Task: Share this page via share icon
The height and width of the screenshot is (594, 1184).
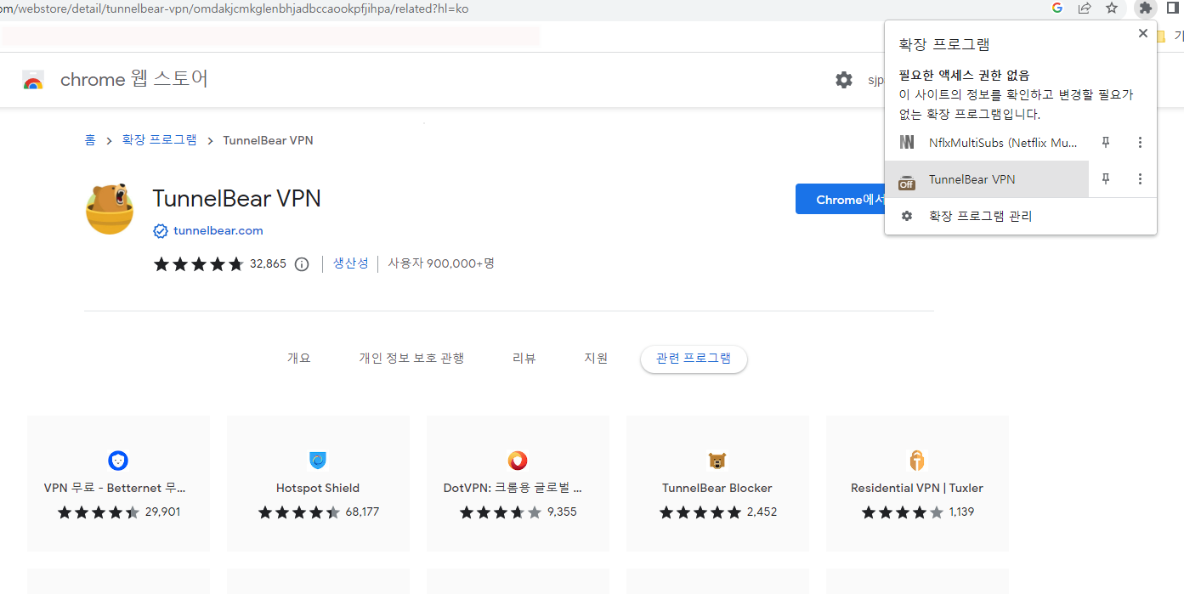Action: point(1085,8)
